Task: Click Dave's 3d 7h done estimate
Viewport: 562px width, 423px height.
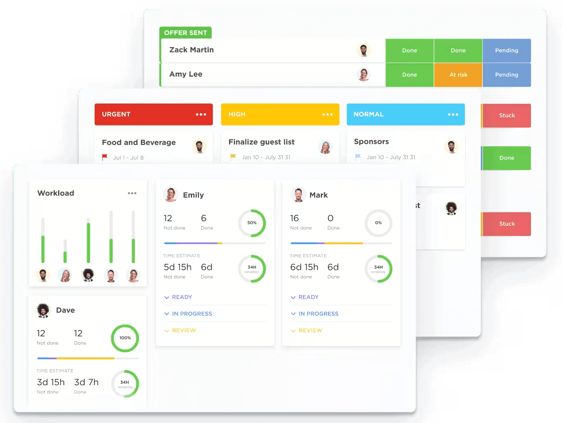Action: (x=86, y=382)
